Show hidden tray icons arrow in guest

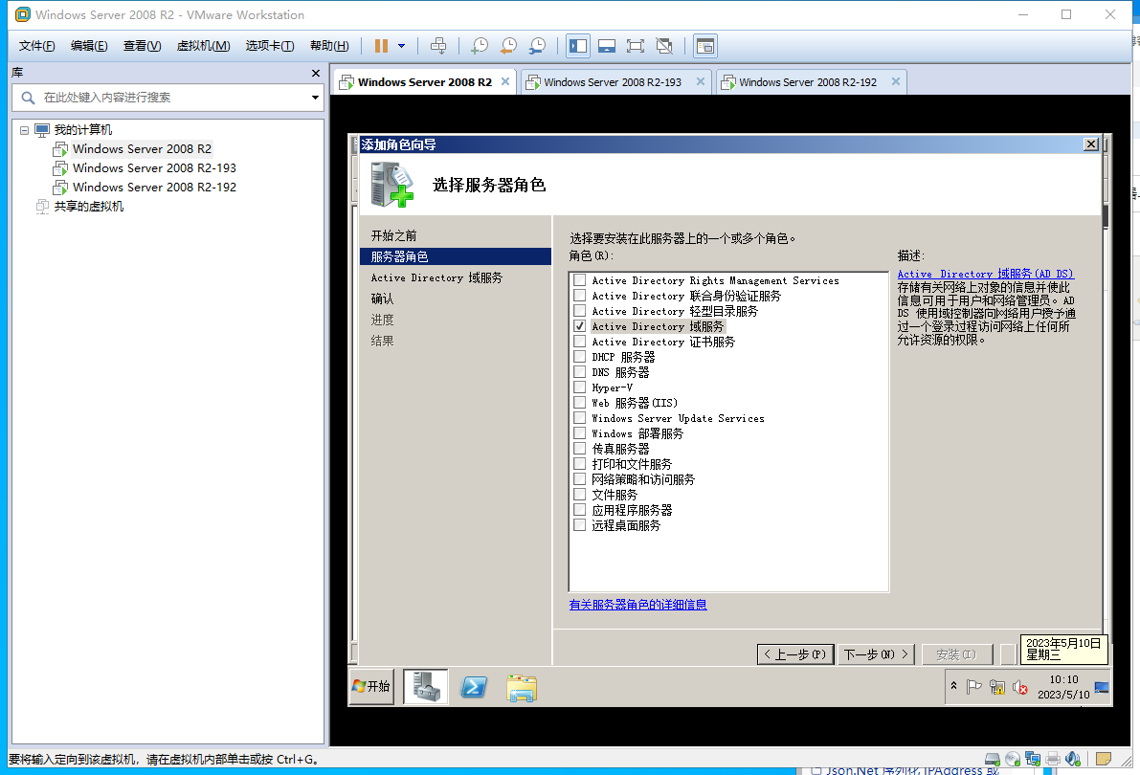point(954,686)
